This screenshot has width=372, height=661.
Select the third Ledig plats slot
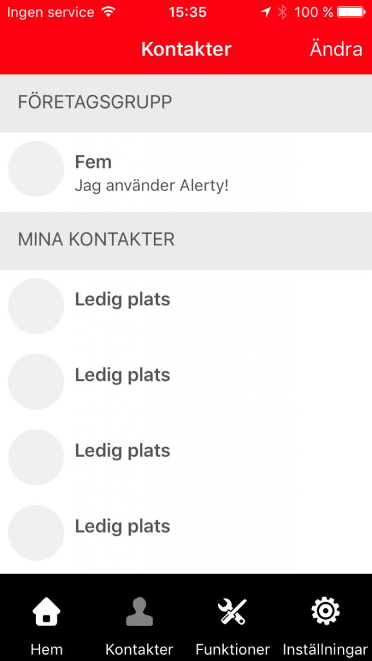point(186,458)
